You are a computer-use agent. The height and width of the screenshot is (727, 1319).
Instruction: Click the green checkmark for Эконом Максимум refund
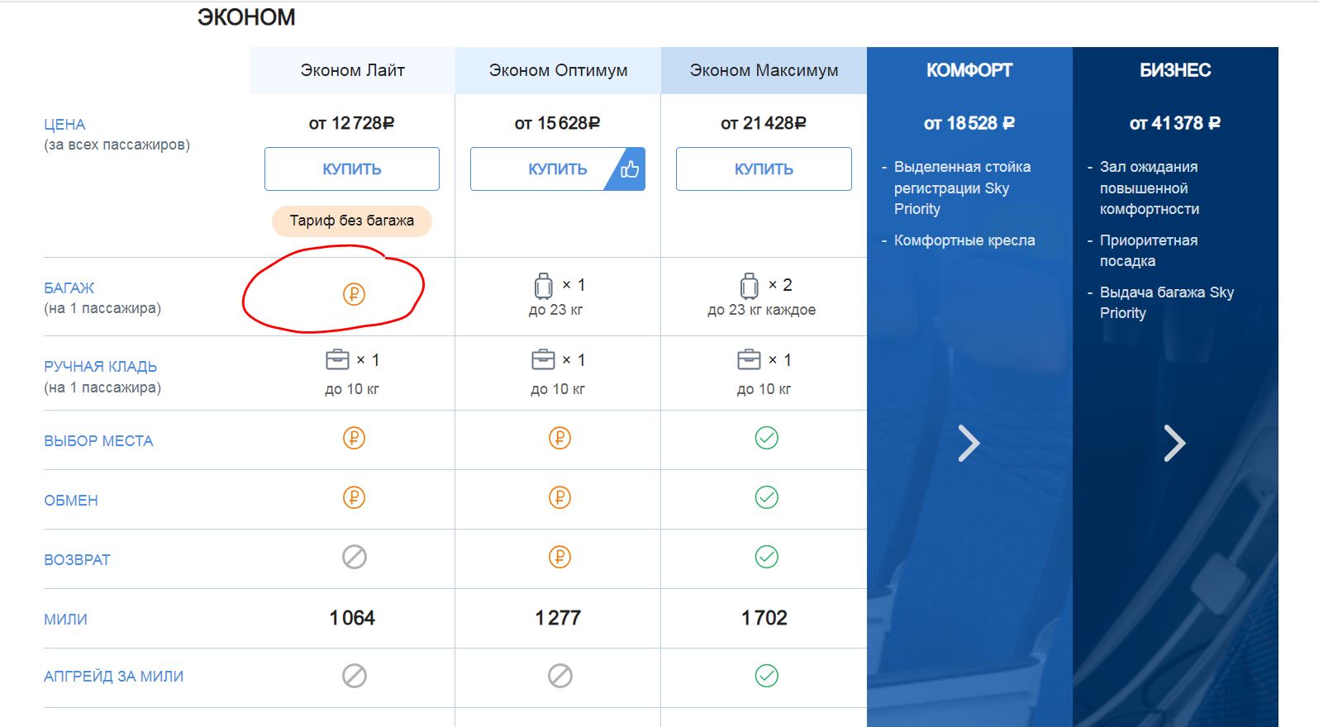(x=766, y=557)
